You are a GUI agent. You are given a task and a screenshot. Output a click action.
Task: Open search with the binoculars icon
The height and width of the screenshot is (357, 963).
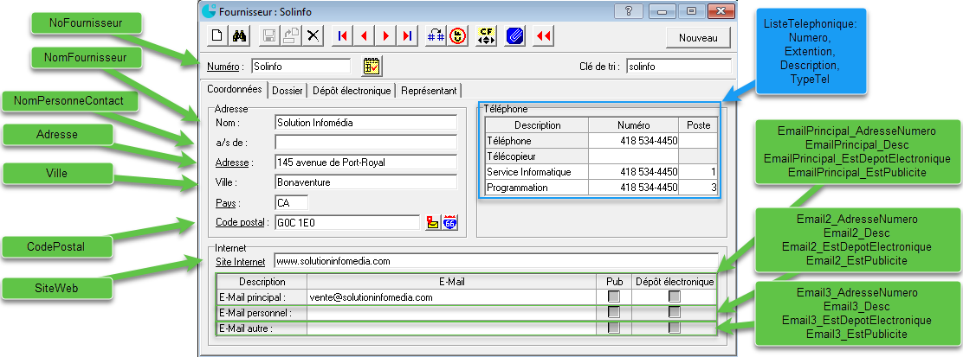242,36
